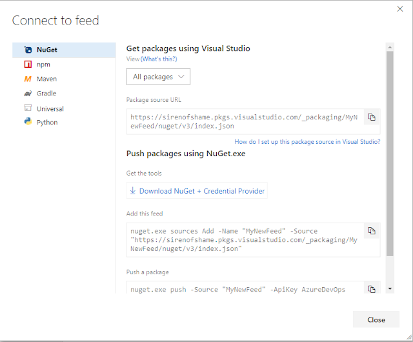The height and width of the screenshot is (342, 413).
Task: Click the orange Maven M icon
Action: (28, 79)
